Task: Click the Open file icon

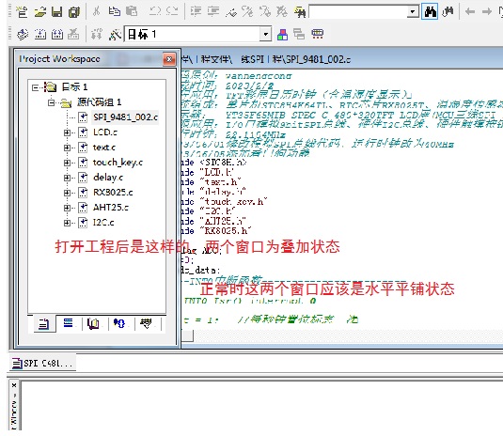Action: [x=40, y=12]
